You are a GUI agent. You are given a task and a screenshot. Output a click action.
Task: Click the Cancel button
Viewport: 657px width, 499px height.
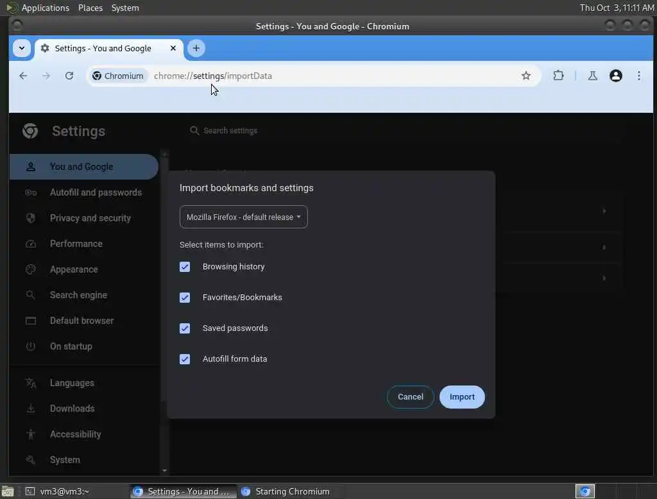(x=410, y=397)
